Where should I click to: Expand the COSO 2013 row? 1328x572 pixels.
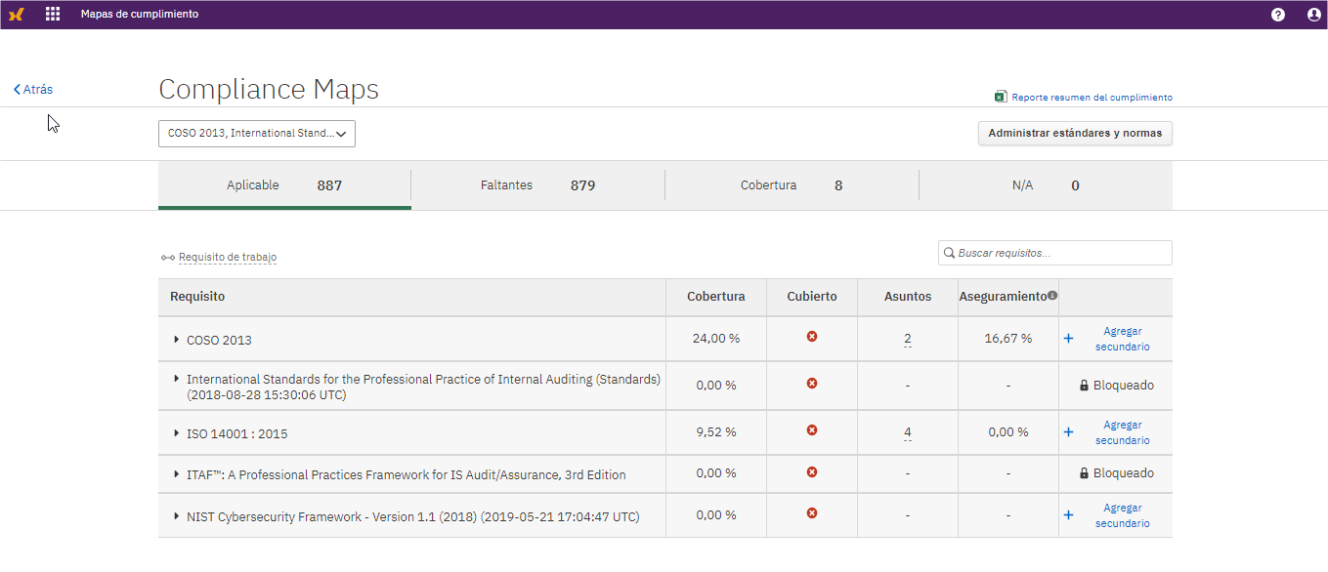pos(177,338)
